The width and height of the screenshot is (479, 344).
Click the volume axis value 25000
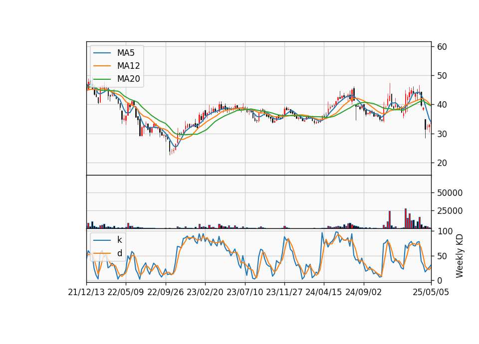[x=450, y=211]
